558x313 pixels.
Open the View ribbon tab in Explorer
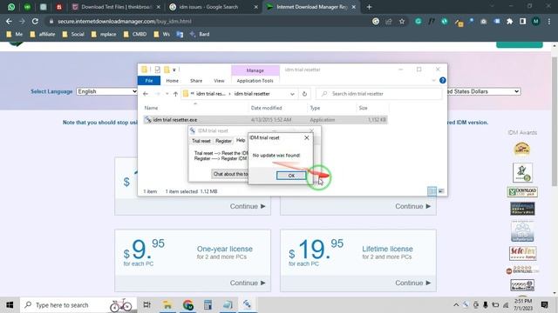click(x=219, y=81)
